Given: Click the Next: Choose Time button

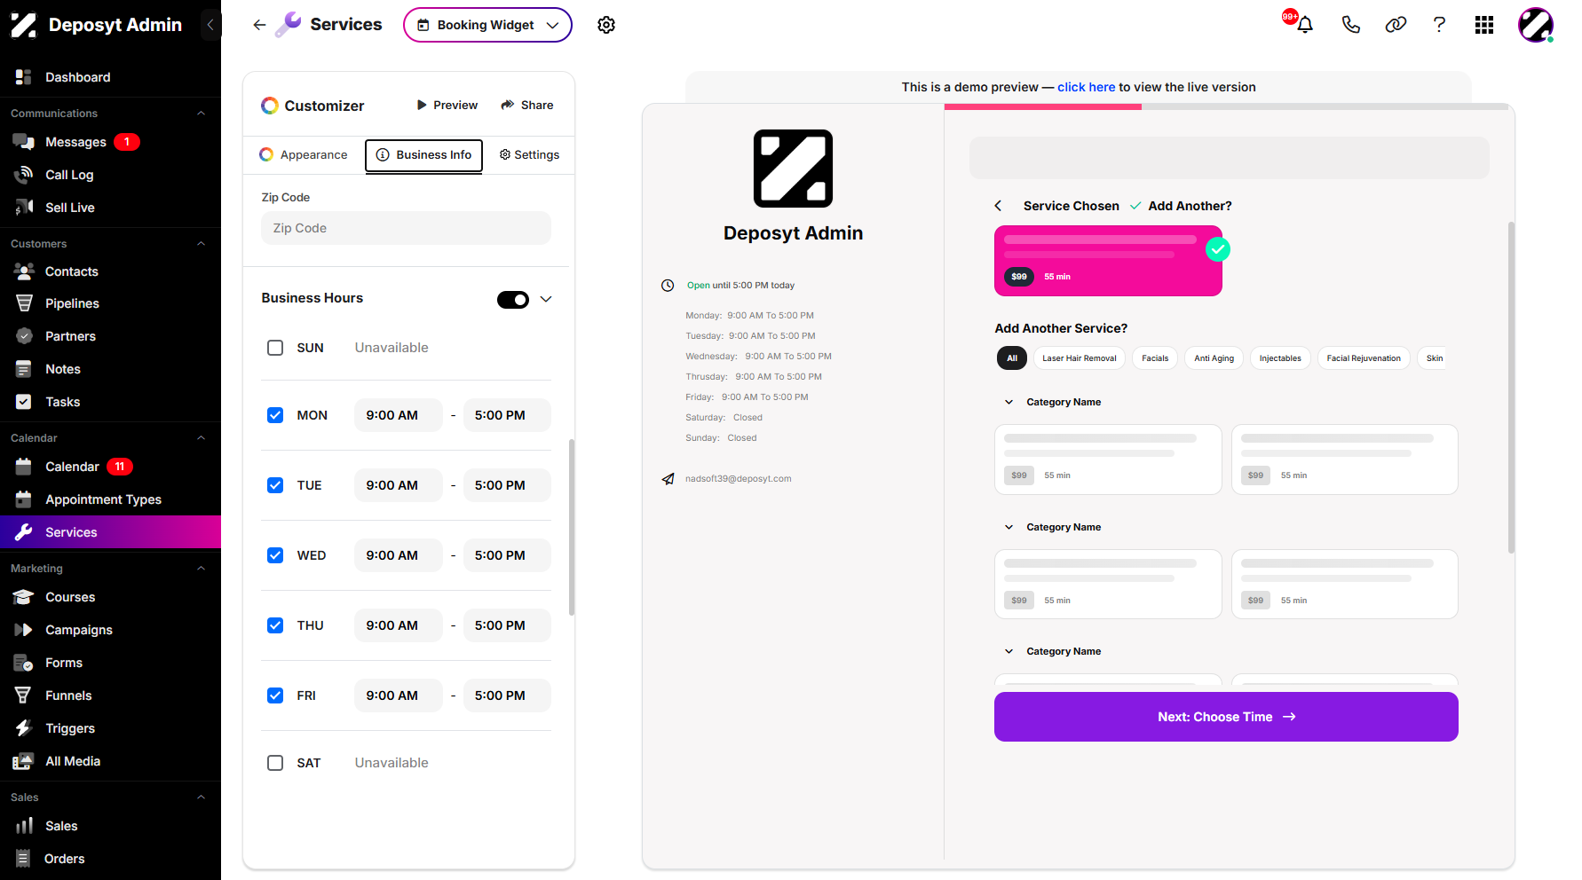Looking at the screenshot, I should pos(1226,717).
